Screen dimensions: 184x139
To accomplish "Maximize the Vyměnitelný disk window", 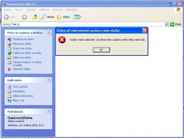I will coord(175,4).
